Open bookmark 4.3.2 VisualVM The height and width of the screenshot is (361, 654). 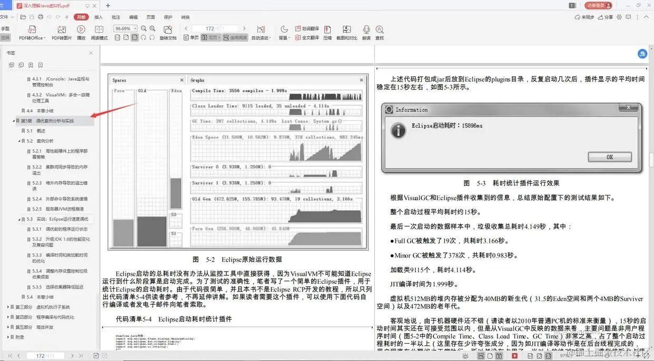[60, 98]
